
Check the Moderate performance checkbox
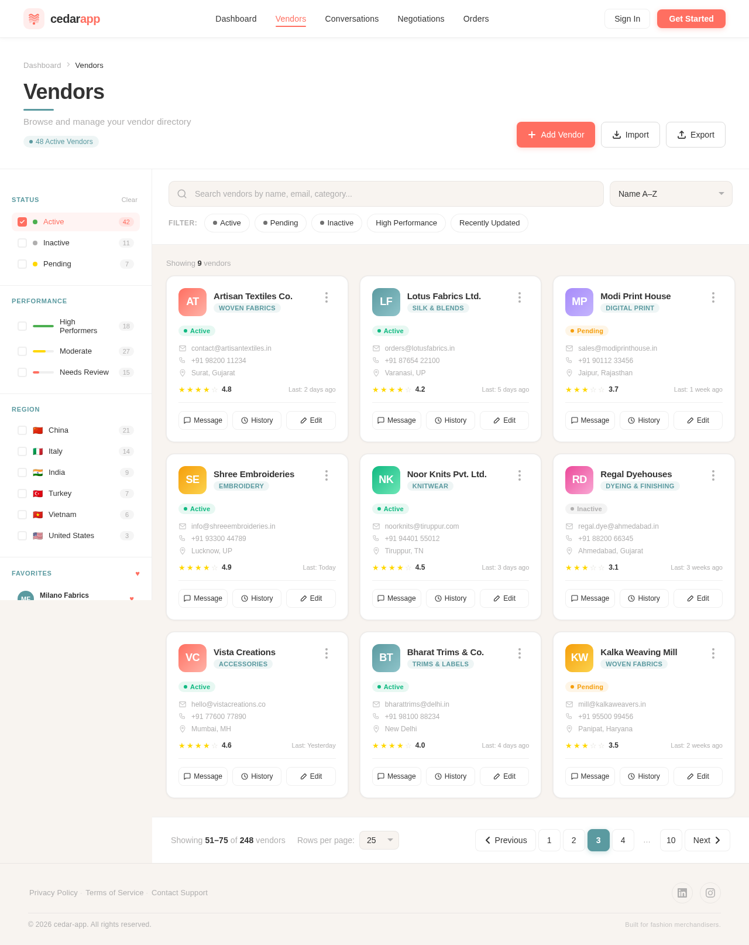coord(22,351)
